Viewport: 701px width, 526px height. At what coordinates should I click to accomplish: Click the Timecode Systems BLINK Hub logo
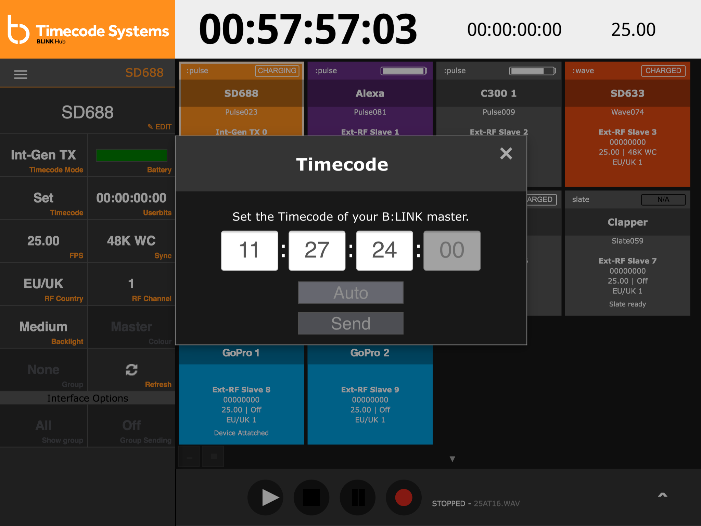(x=88, y=29)
